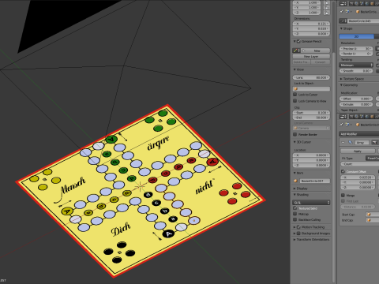Enable Lock Camera to View
The width and height of the screenshot is (379, 284).
(x=295, y=101)
